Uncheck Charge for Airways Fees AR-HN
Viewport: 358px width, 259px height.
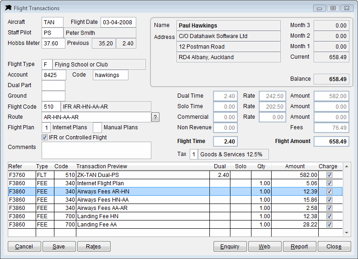[x=329, y=192]
